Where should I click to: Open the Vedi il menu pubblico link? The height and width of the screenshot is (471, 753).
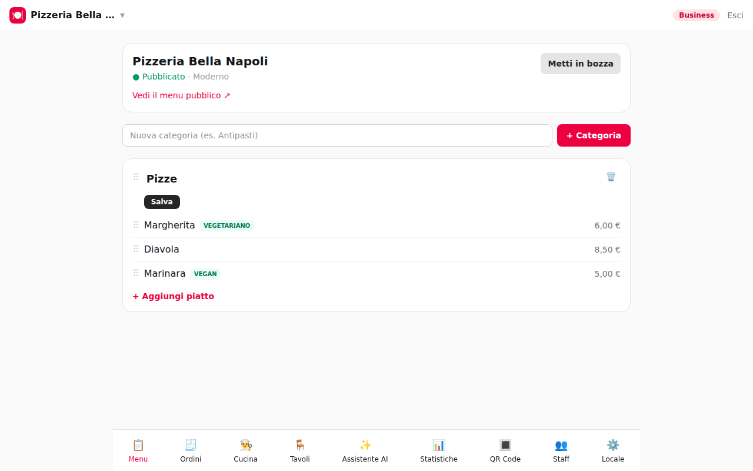[x=181, y=95]
